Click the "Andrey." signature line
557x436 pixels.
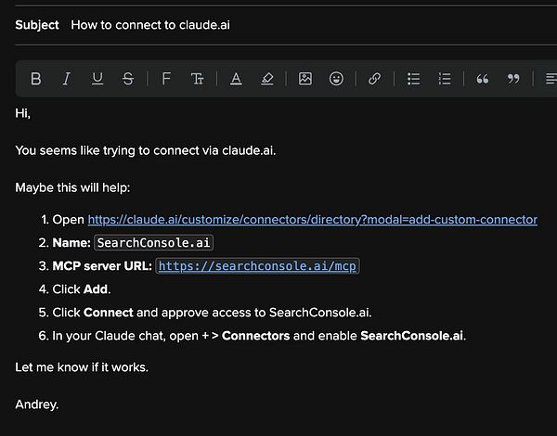click(37, 404)
